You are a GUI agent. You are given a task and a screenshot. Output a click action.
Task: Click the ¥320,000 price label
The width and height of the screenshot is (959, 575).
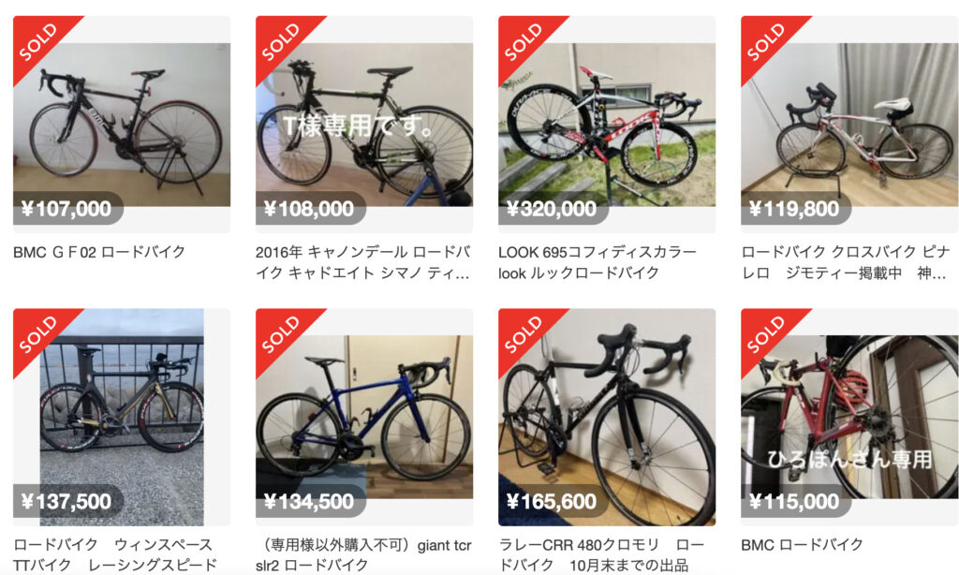(553, 209)
